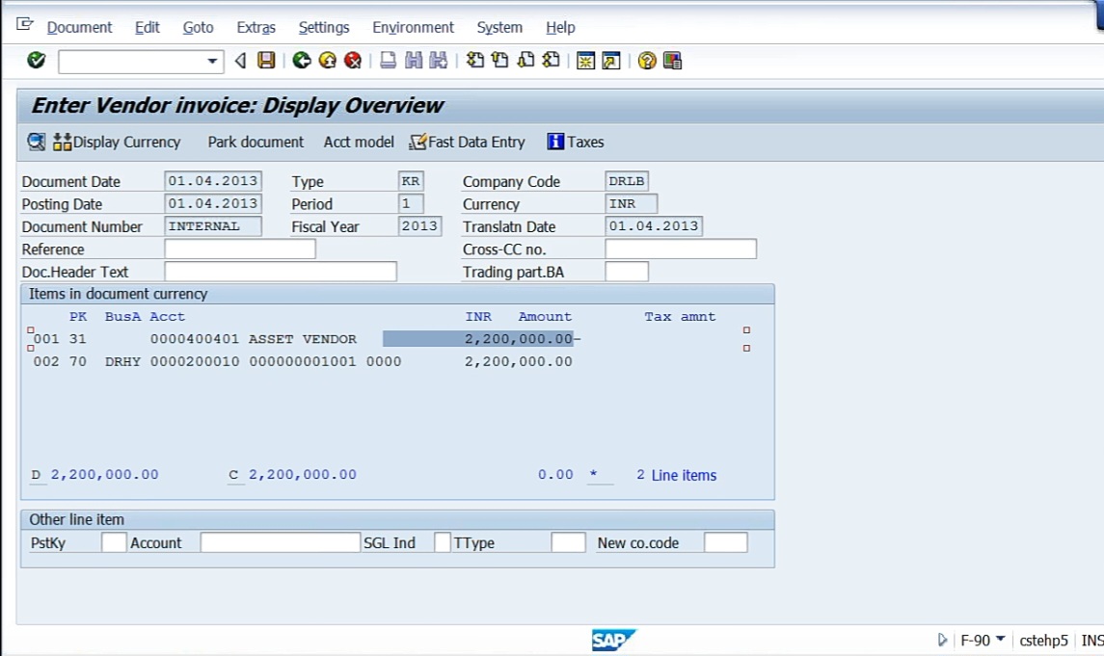Image resolution: width=1104 pixels, height=656 pixels.
Task: Open the Help menu
Action: click(560, 27)
